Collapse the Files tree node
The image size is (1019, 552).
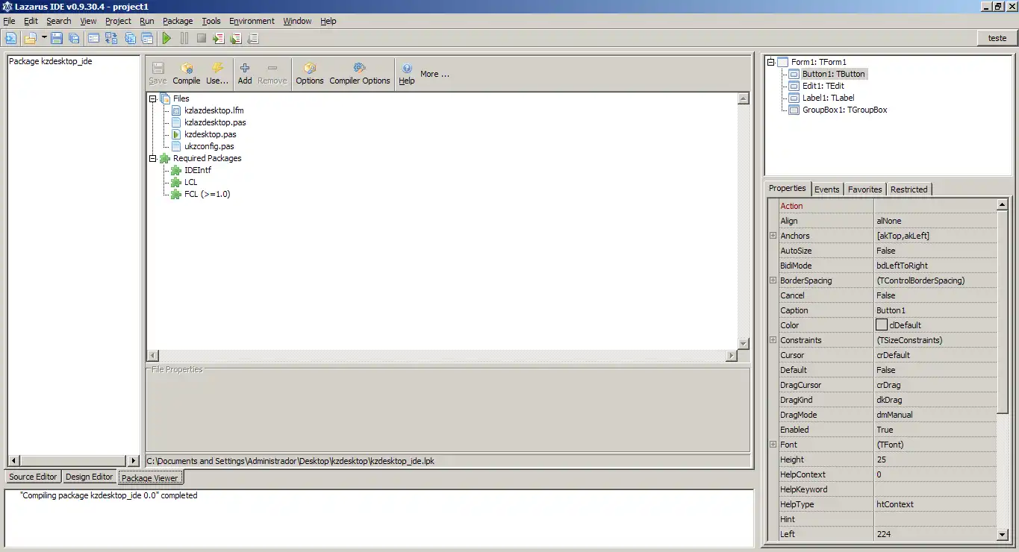pyautogui.click(x=153, y=98)
